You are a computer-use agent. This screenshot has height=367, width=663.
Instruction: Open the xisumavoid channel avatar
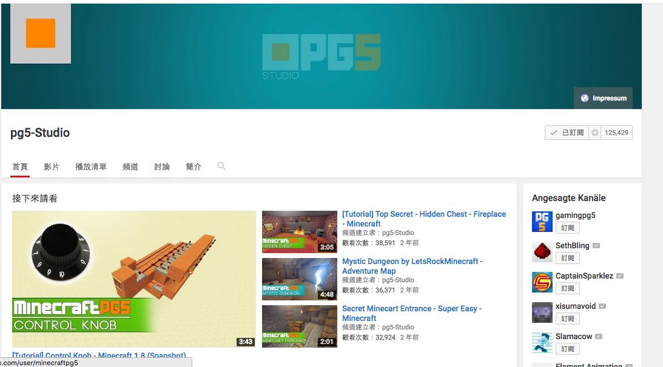[x=542, y=312]
